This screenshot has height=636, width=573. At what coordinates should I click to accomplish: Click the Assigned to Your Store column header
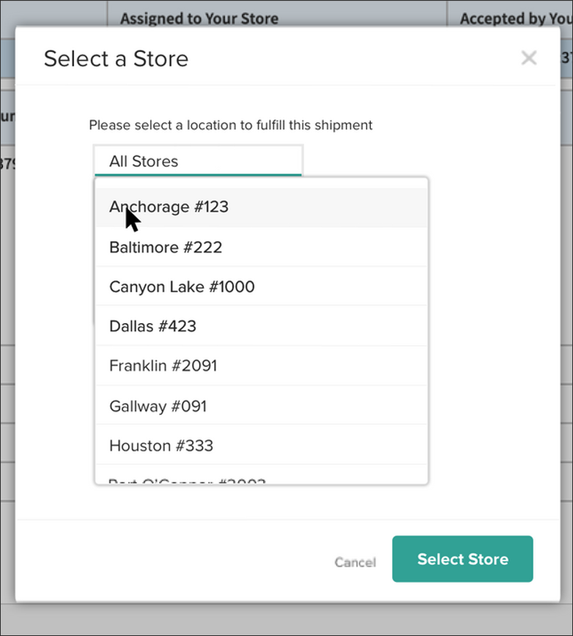199,18
